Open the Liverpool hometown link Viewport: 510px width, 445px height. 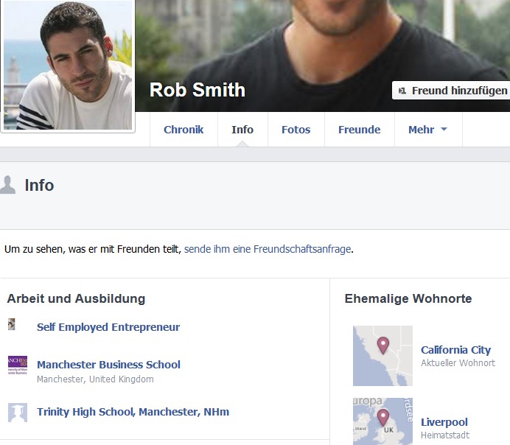(x=444, y=422)
